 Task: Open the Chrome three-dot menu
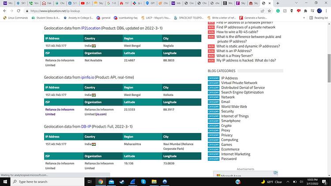click(x=326, y=11)
